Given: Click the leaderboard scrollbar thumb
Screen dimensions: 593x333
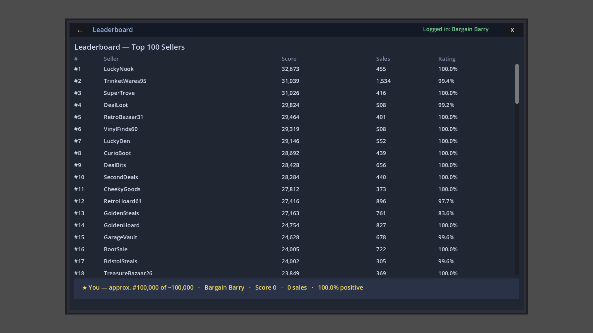Looking at the screenshot, I should point(517,84).
